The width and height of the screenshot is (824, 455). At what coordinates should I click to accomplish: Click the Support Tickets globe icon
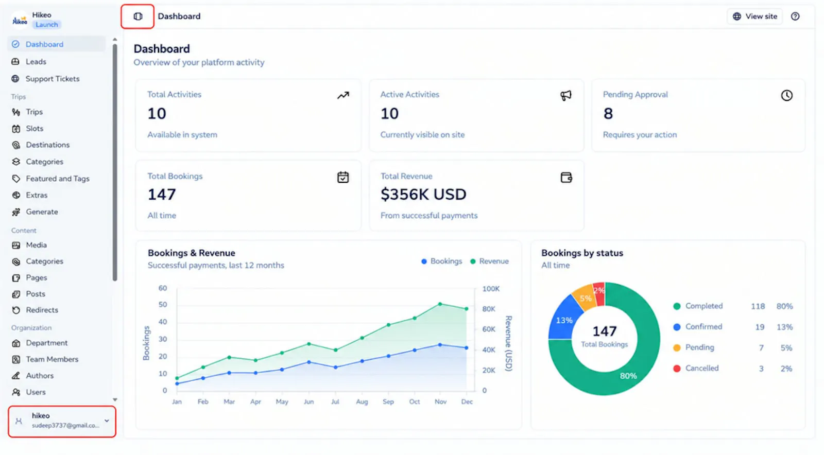pyautogui.click(x=15, y=79)
